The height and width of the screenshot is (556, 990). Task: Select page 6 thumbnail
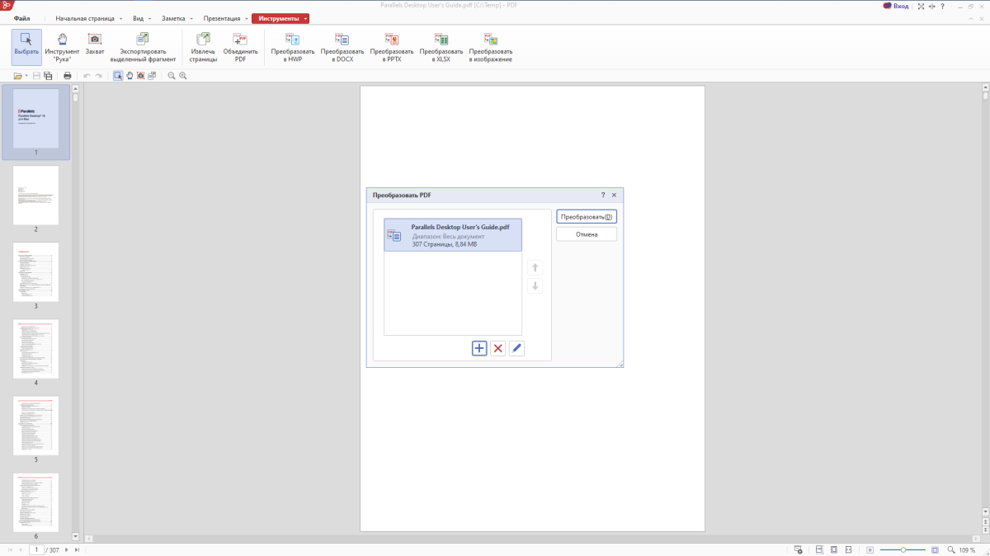coord(35,502)
